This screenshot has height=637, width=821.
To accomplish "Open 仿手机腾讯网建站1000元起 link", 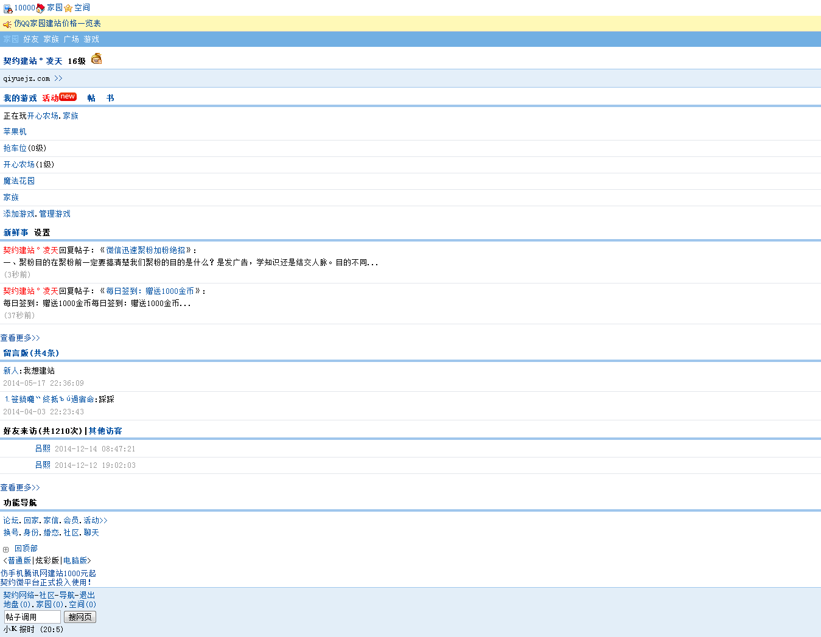I will 48,574.
